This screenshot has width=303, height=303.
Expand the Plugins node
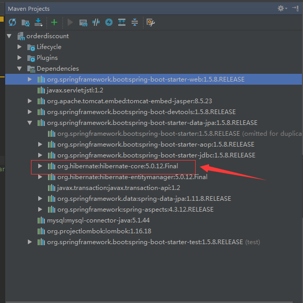(19, 58)
